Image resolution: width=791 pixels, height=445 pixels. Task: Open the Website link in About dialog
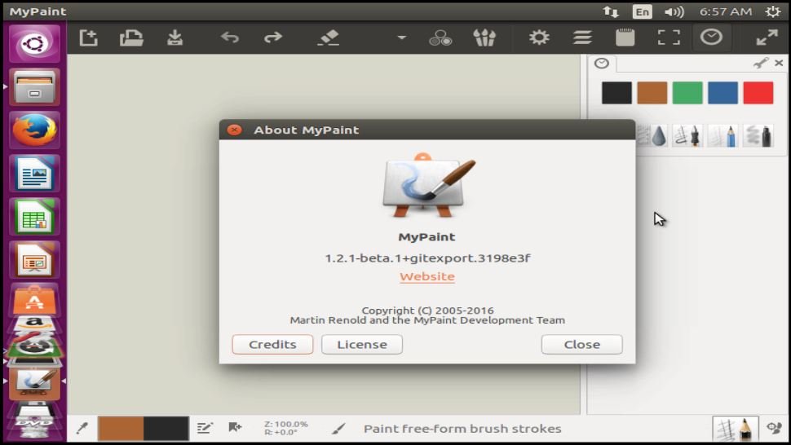pyautogui.click(x=427, y=276)
